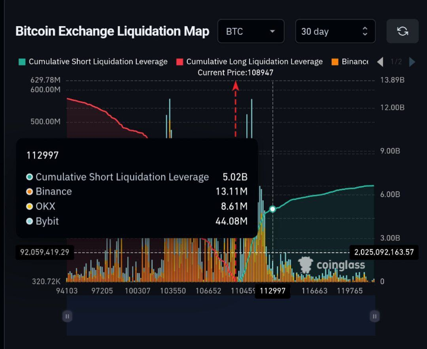
Task: Toggle Cumulative Short Liquidation Leverage legend
Action: (x=93, y=62)
